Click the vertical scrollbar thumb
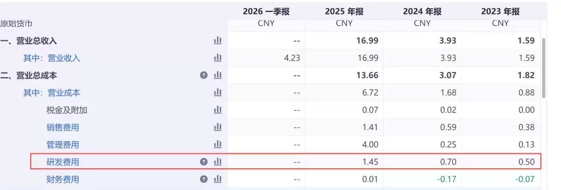Image resolution: width=561 pixels, height=190 pixels. [x=544, y=67]
